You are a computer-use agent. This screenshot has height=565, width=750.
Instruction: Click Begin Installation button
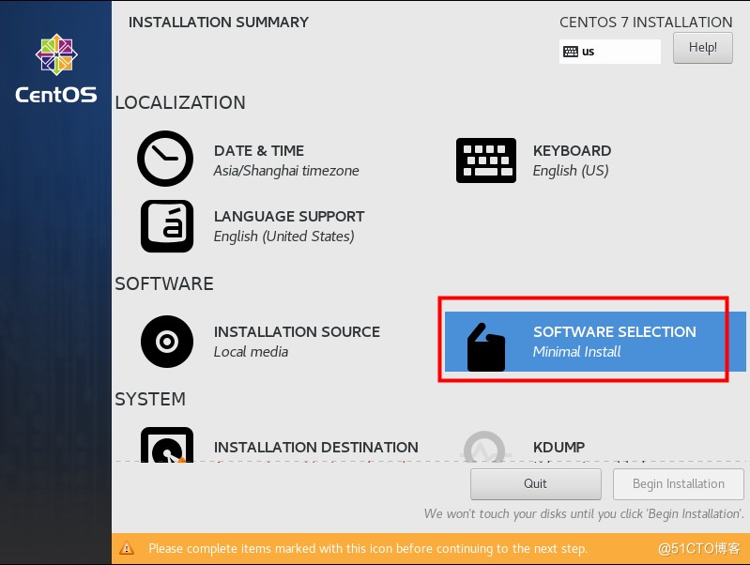679,483
